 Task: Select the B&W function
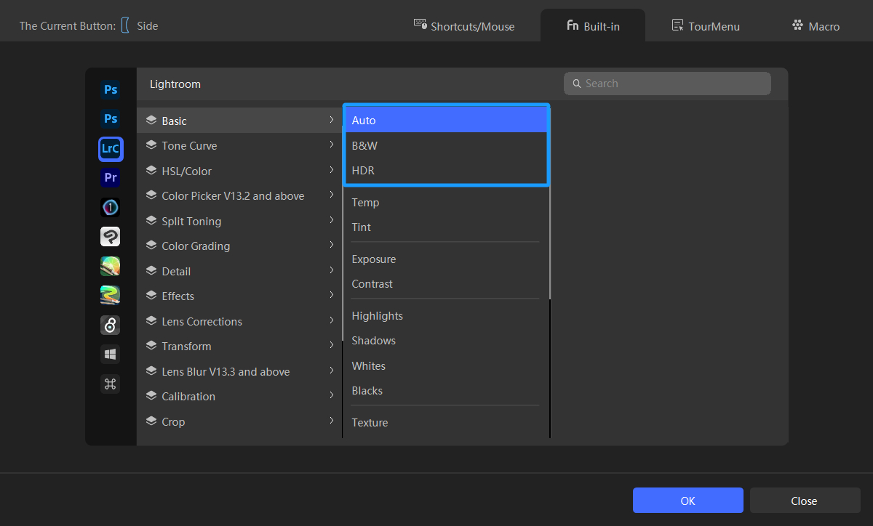(445, 145)
